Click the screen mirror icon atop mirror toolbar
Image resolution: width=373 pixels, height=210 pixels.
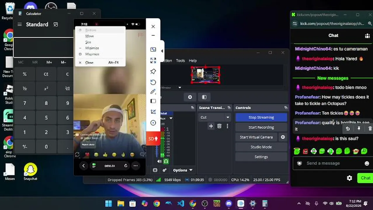point(153,50)
